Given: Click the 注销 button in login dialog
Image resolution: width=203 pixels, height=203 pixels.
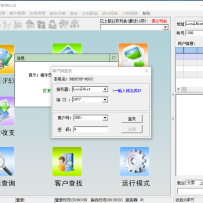Looking at the screenshot, I should (132, 129).
